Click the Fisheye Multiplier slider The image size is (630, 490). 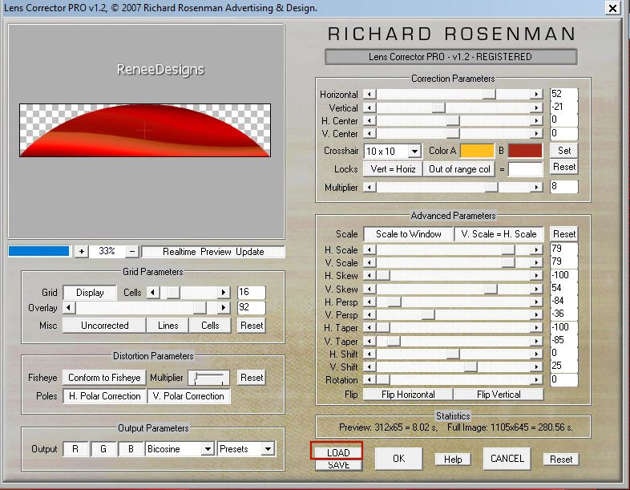pos(209,378)
